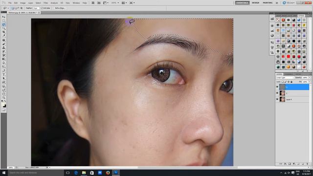
Task: Select the Eraser tool
Action: click(x=4, y=55)
